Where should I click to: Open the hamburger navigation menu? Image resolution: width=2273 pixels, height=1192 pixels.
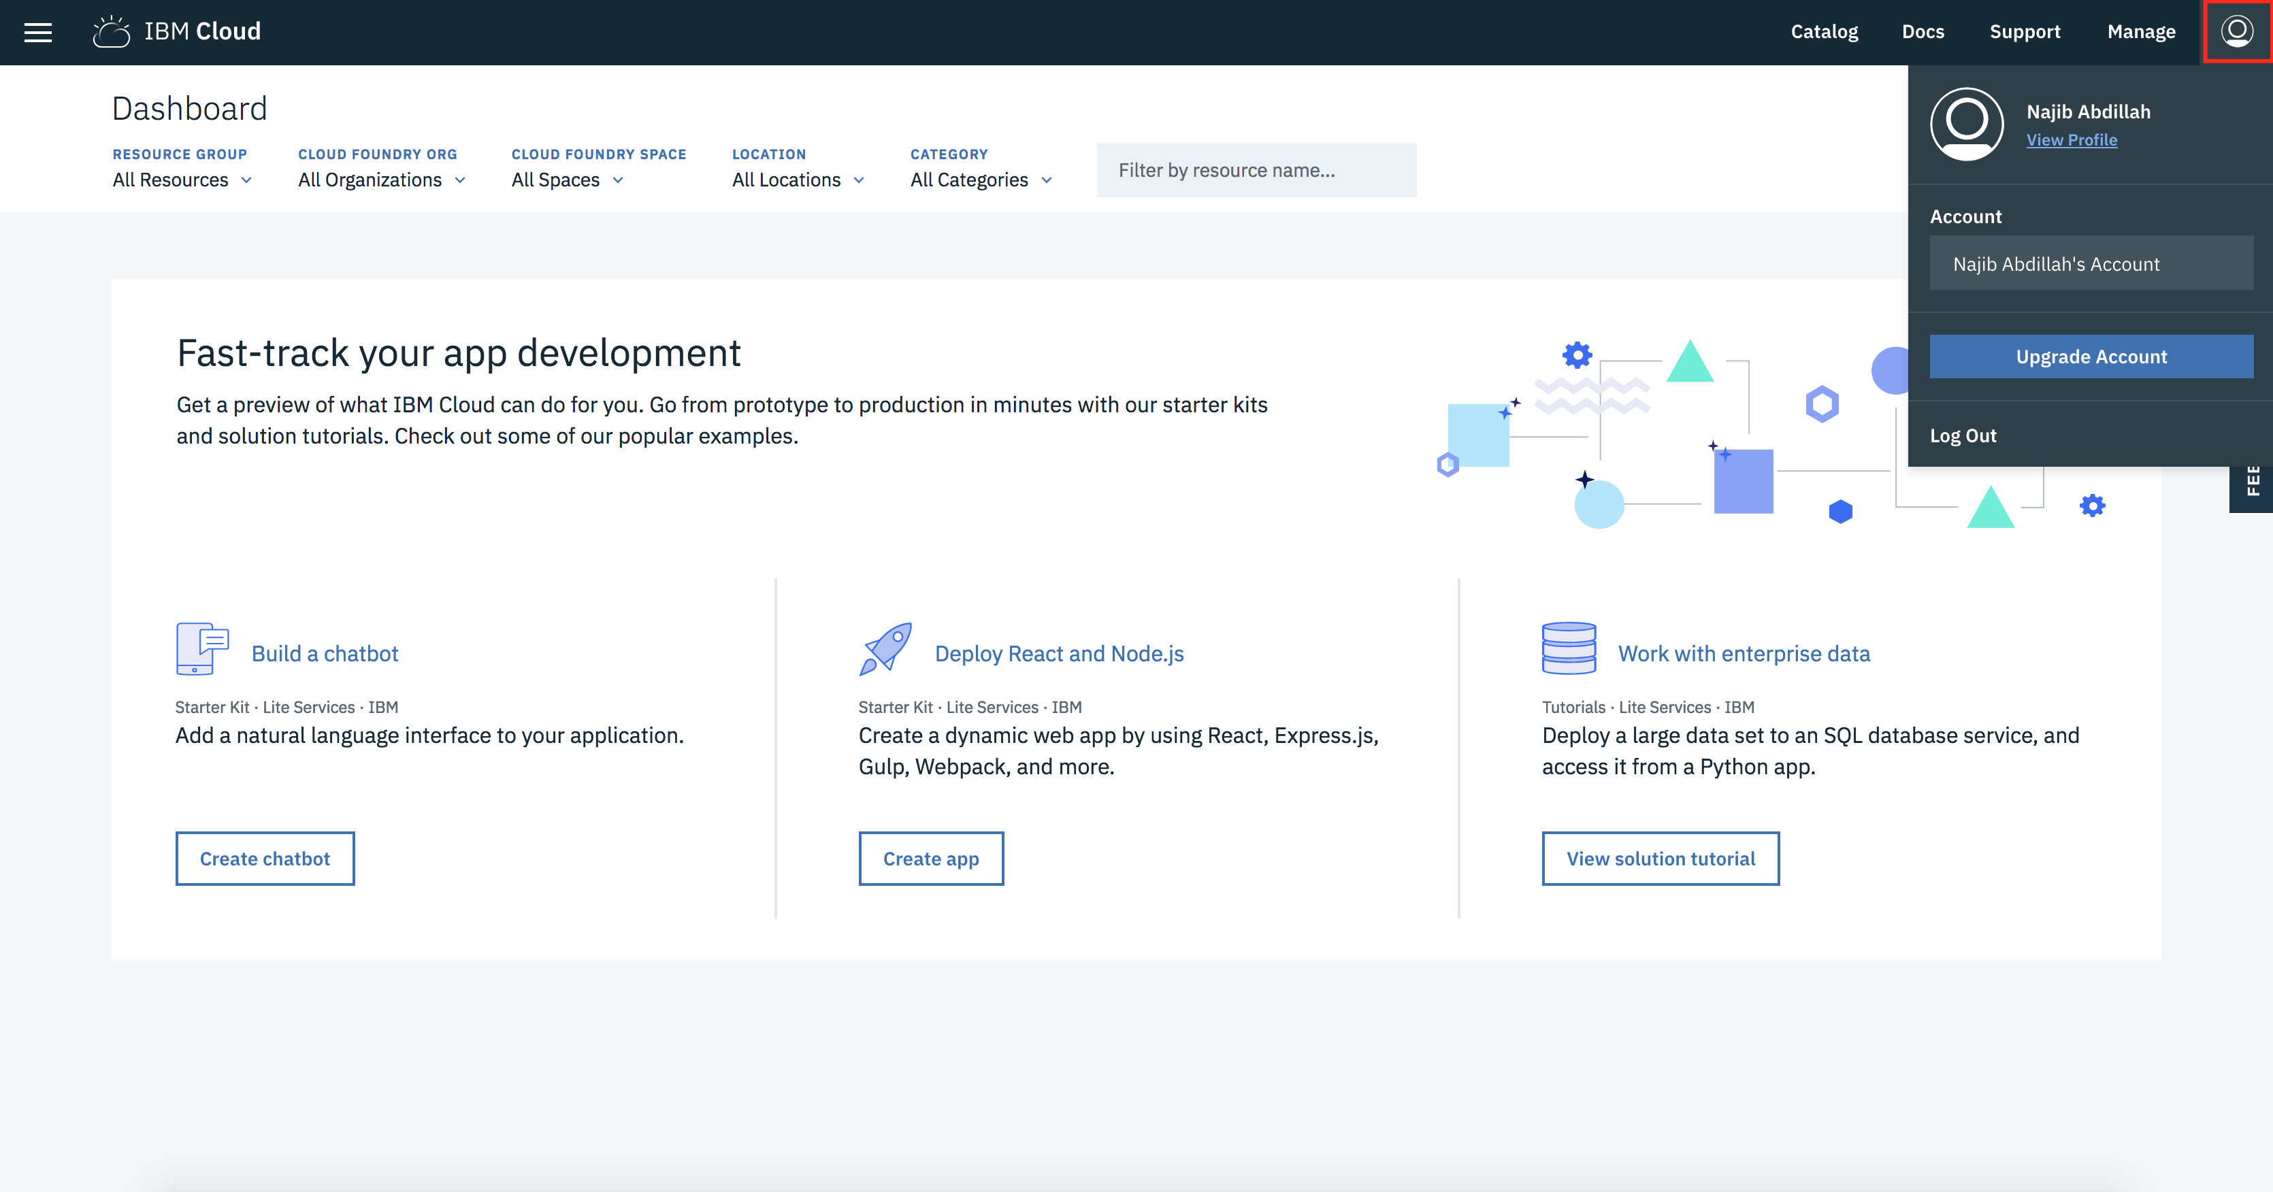38,33
